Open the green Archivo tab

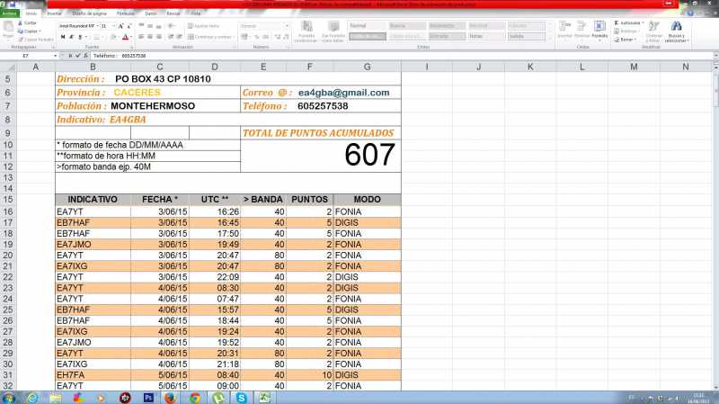[9, 14]
